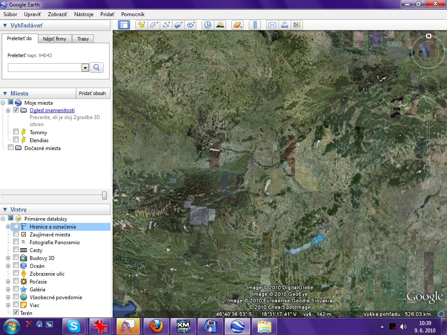Click the email envelope icon
The image size is (447, 335).
(272, 25)
